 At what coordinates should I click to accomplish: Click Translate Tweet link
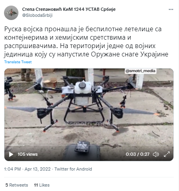[18, 62]
